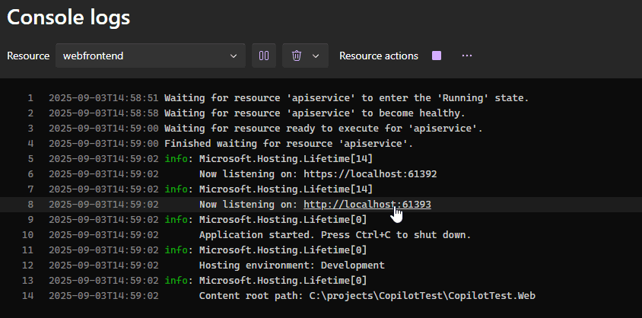Click the Resource label beside the dropdown
This screenshot has height=318, width=642.
(28, 56)
